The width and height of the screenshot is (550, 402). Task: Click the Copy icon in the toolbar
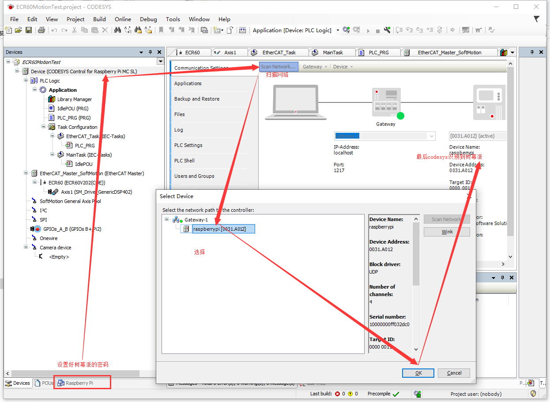[84, 30]
